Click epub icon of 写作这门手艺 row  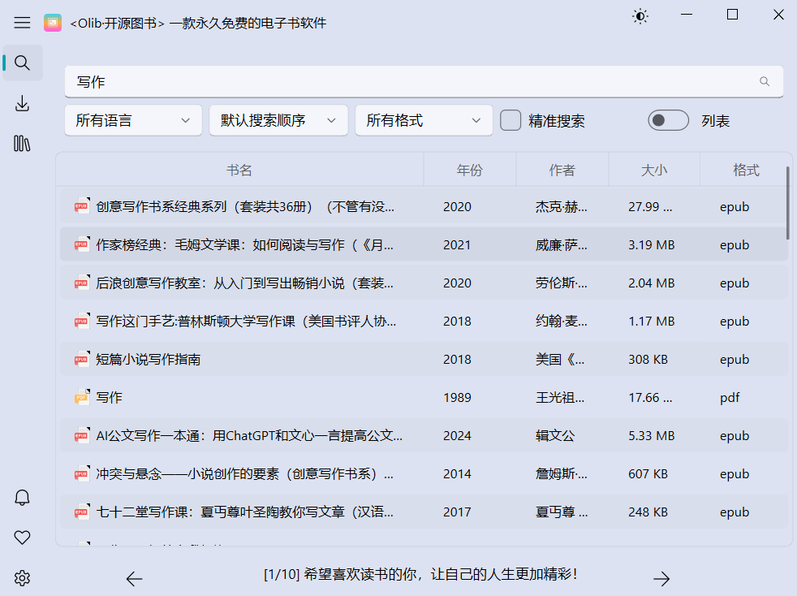click(82, 321)
